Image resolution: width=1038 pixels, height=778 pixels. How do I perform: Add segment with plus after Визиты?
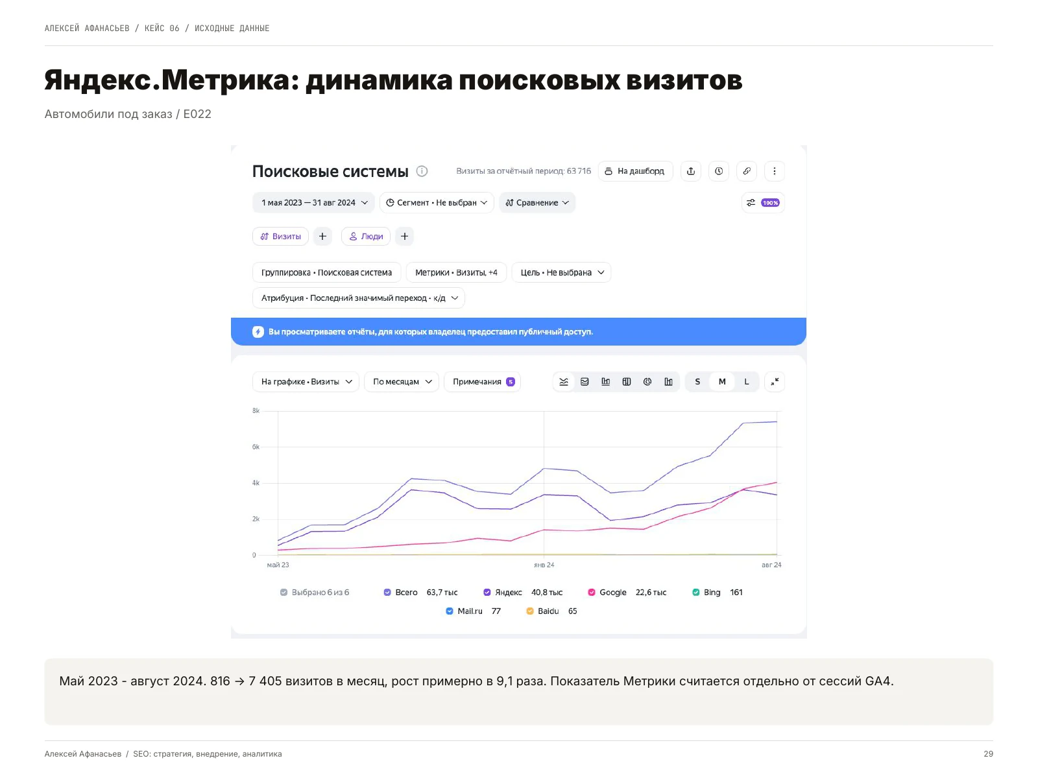tap(322, 237)
